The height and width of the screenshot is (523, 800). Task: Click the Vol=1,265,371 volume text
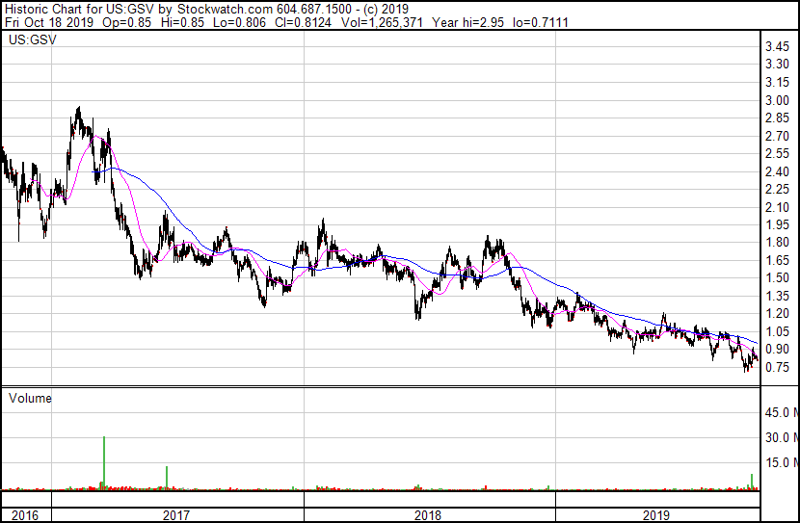(382, 22)
